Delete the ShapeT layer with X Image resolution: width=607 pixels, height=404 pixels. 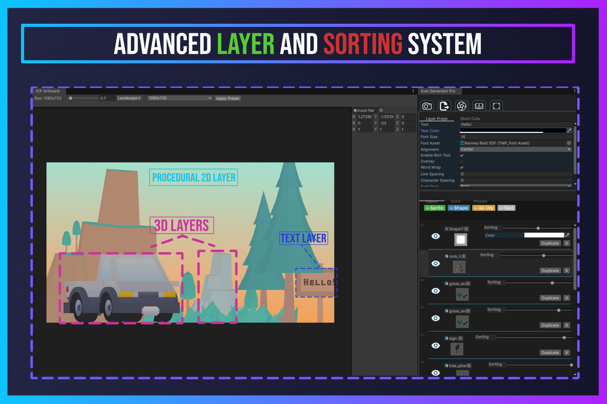point(567,243)
